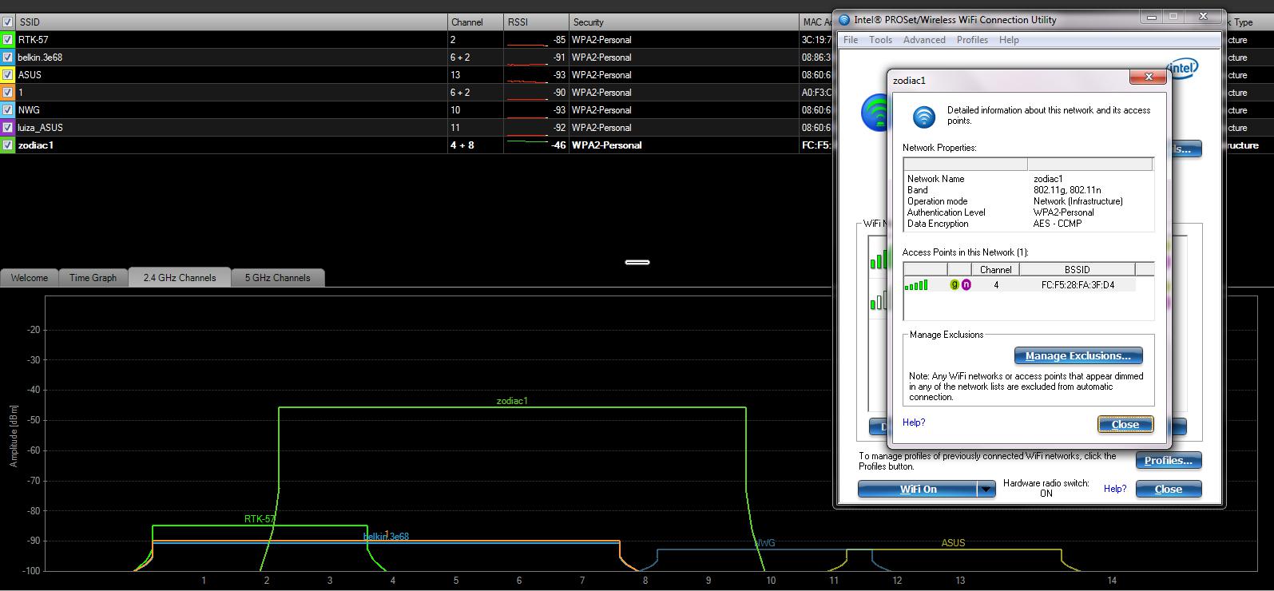Sort networks by Security column header
The image size is (1274, 591).
(x=684, y=22)
